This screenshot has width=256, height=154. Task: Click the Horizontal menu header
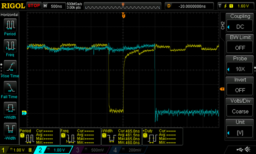click(x=9, y=15)
